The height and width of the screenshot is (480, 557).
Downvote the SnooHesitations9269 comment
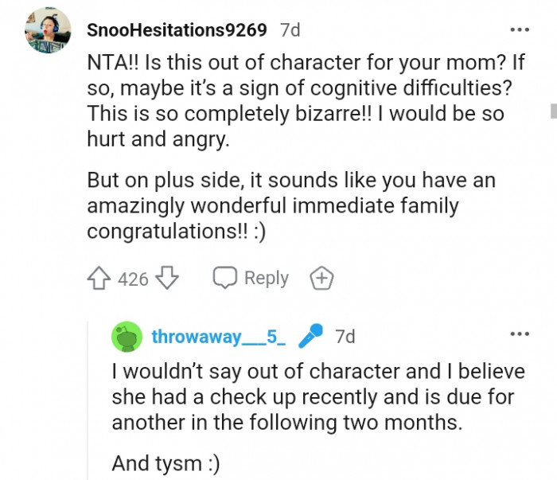pos(166,279)
